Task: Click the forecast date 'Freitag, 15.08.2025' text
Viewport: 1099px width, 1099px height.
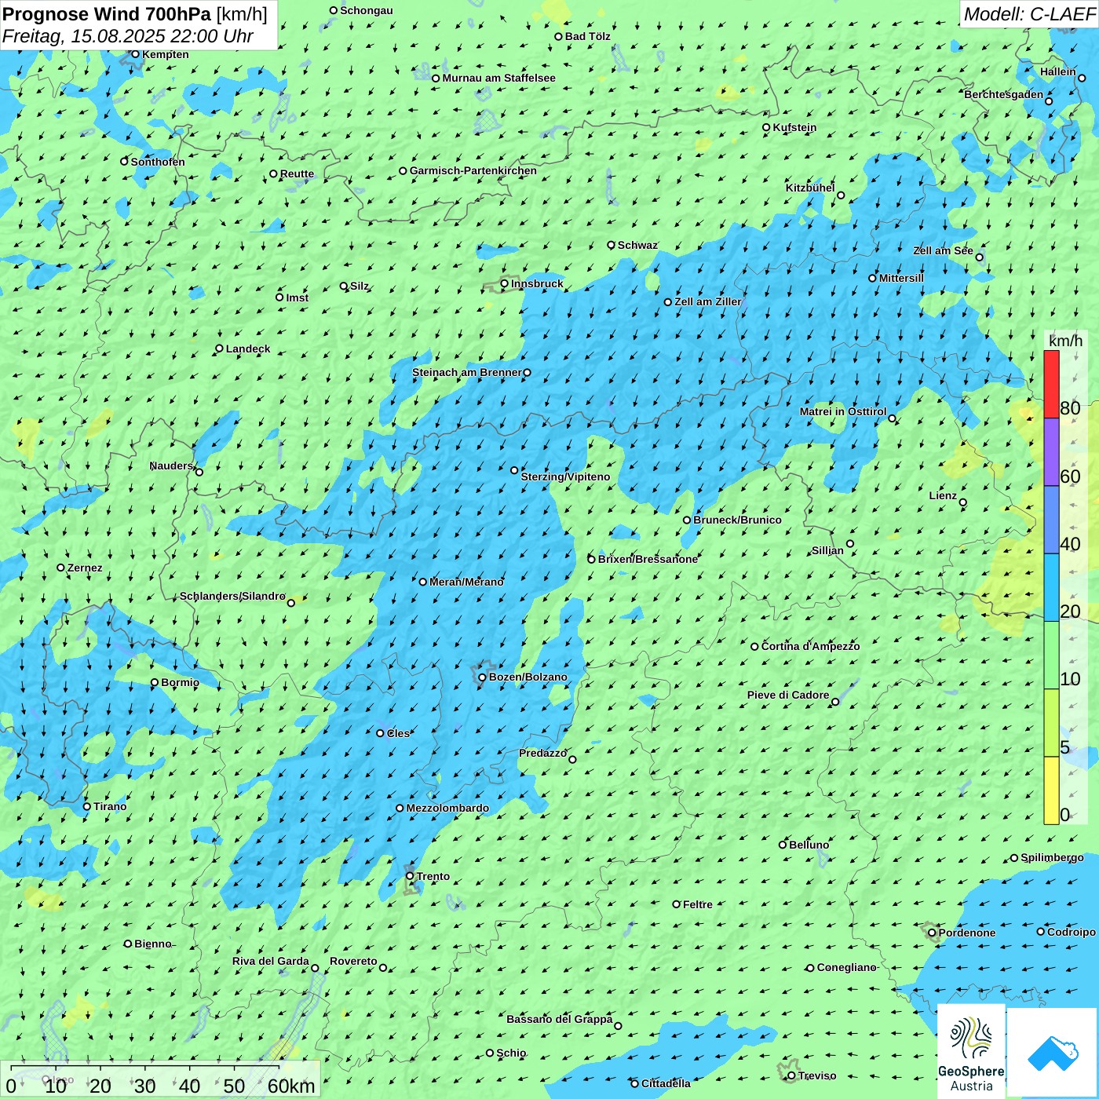Action: 84,36
